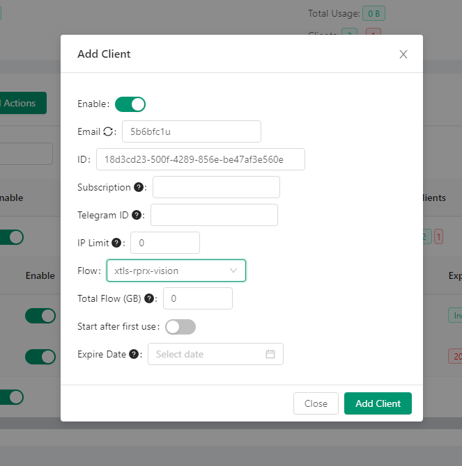Click the Total Flow (GB) number field
462x466 pixels.
click(197, 298)
